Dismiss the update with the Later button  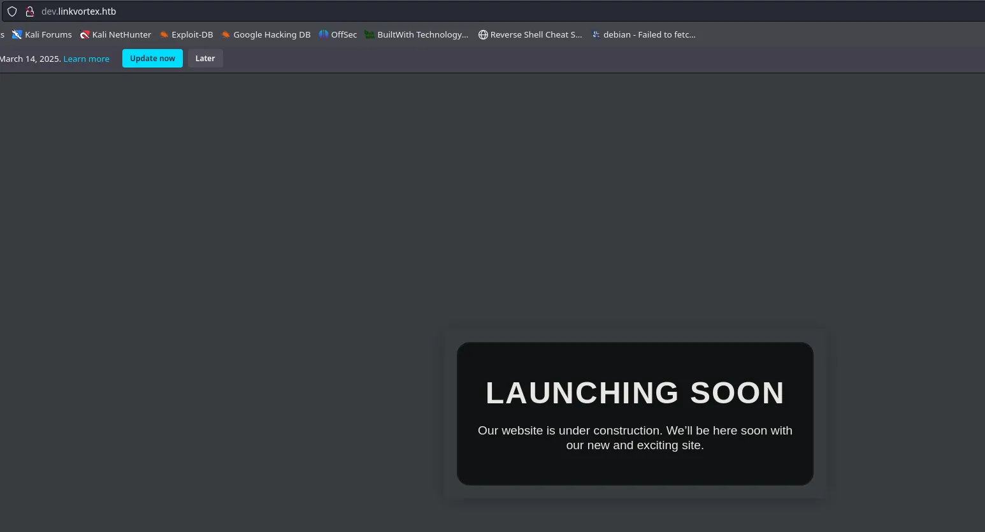[205, 59]
